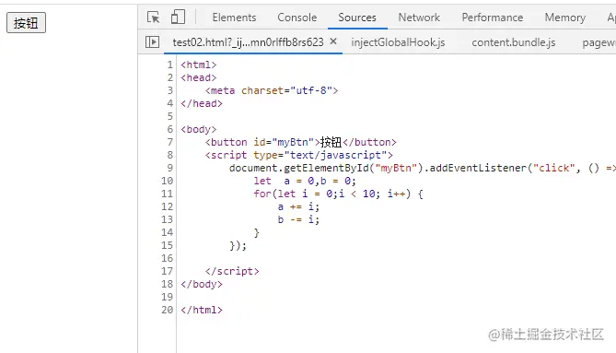Open the Performance tab

493,18
